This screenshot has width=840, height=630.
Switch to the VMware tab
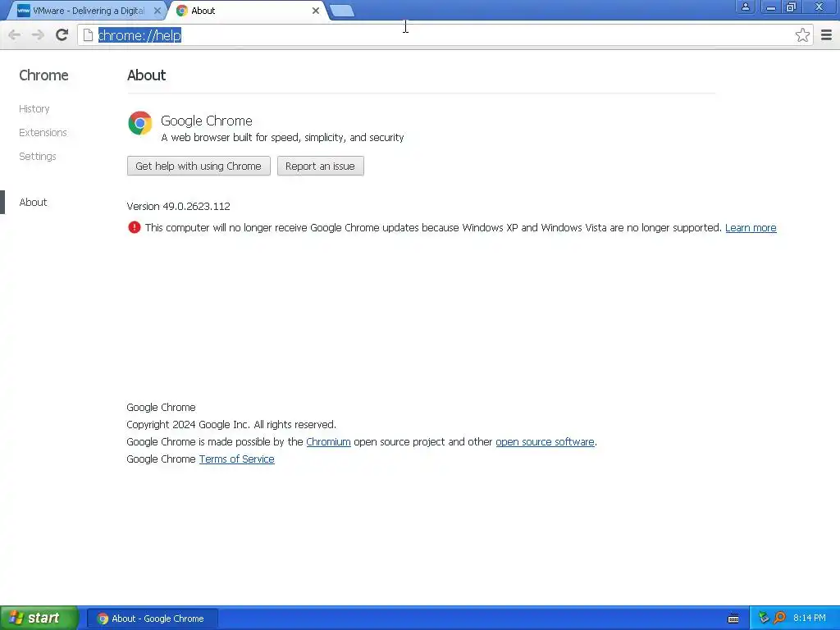click(x=88, y=11)
